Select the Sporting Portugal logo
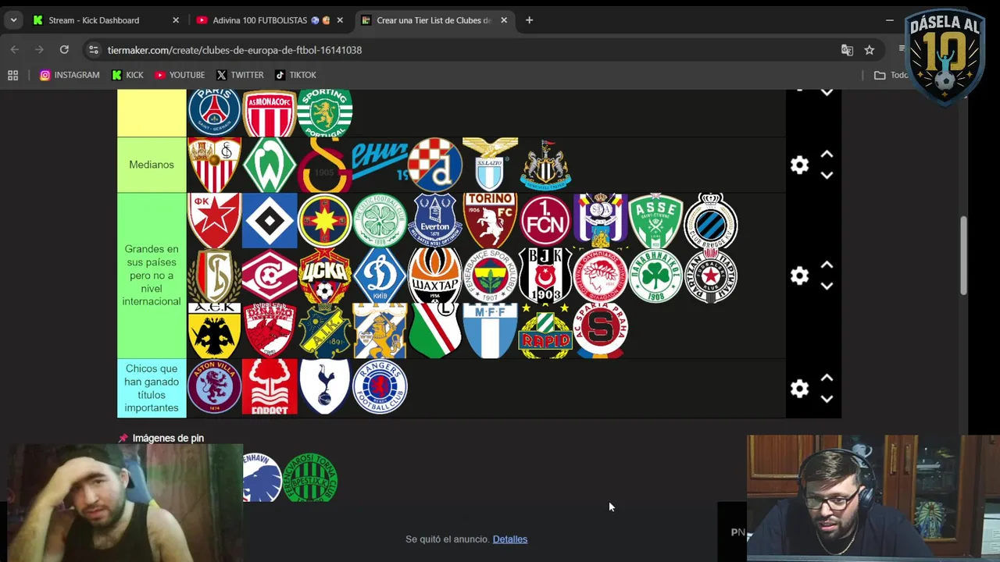Viewport: 1000px width, 562px height. point(325,112)
